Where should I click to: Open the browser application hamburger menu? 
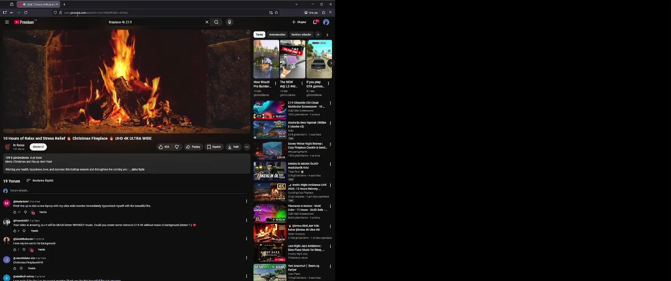[330, 12]
